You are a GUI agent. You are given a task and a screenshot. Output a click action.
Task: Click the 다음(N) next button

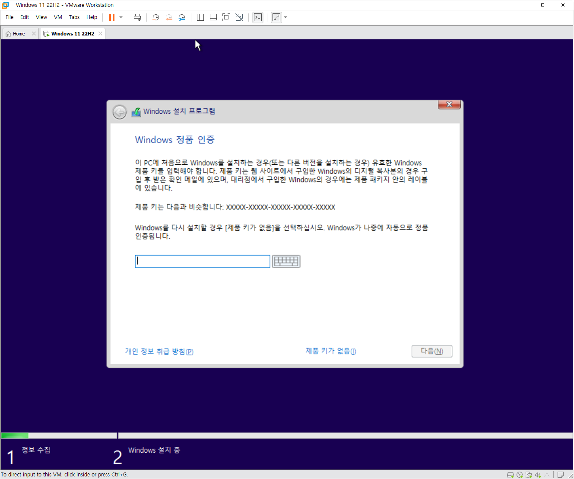pyautogui.click(x=432, y=351)
